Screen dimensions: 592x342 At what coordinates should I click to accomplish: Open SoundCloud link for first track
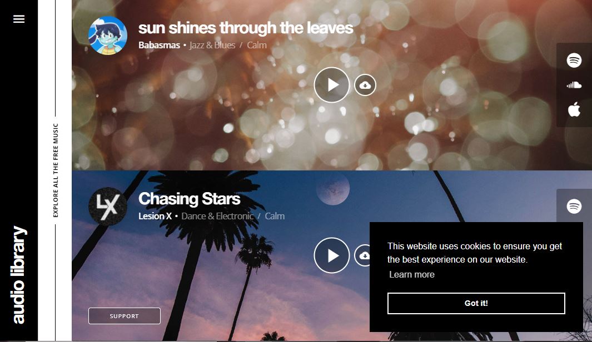pos(574,85)
